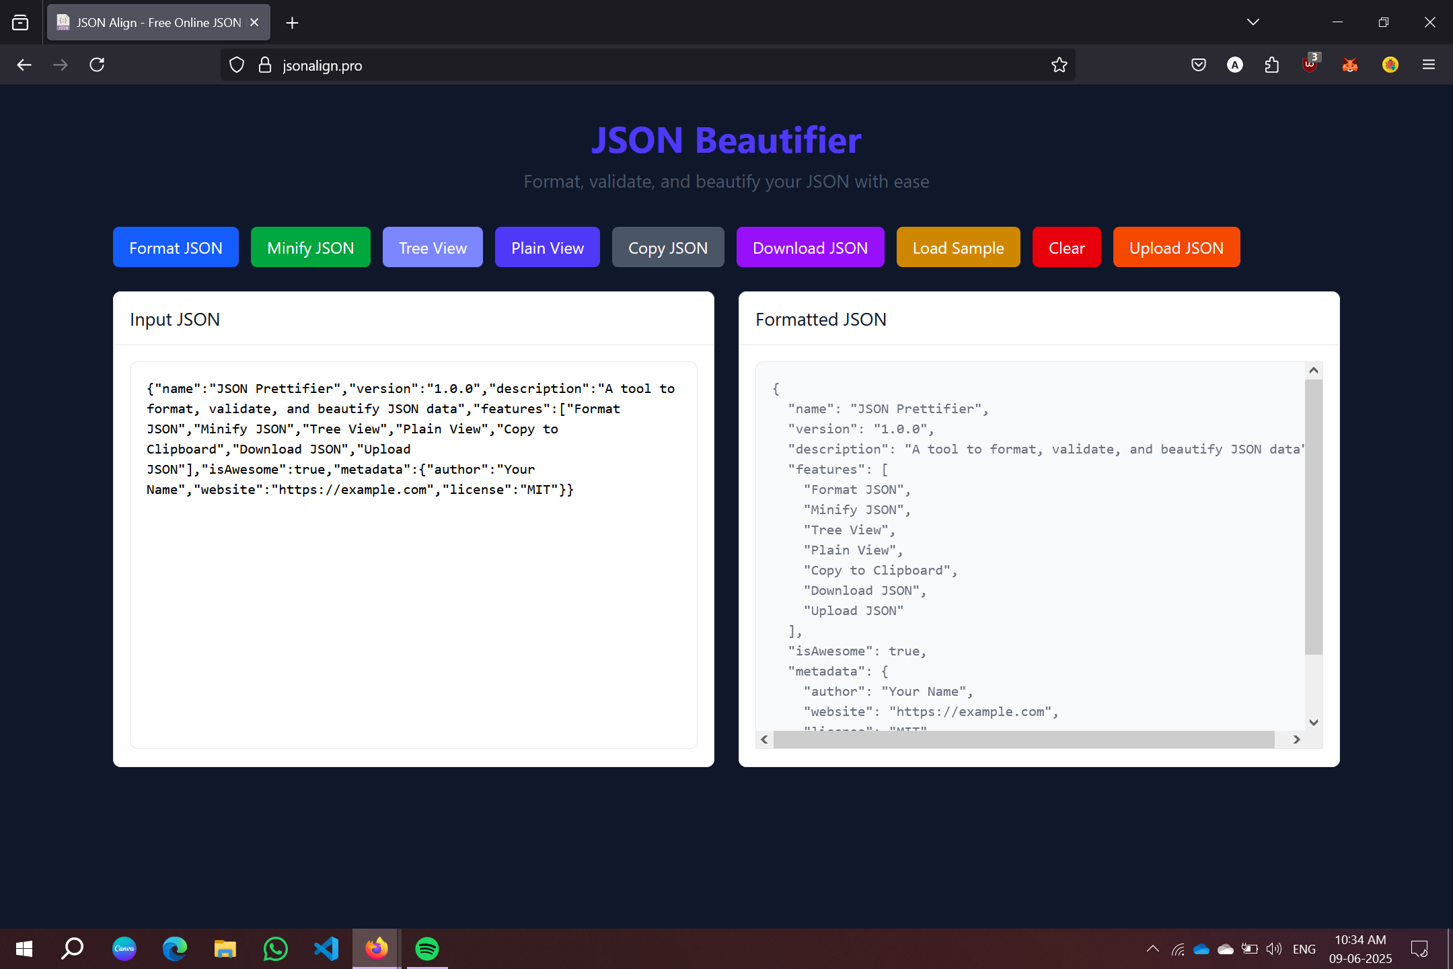
Task: Click the battery status tray icon
Action: (x=1250, y=949)
